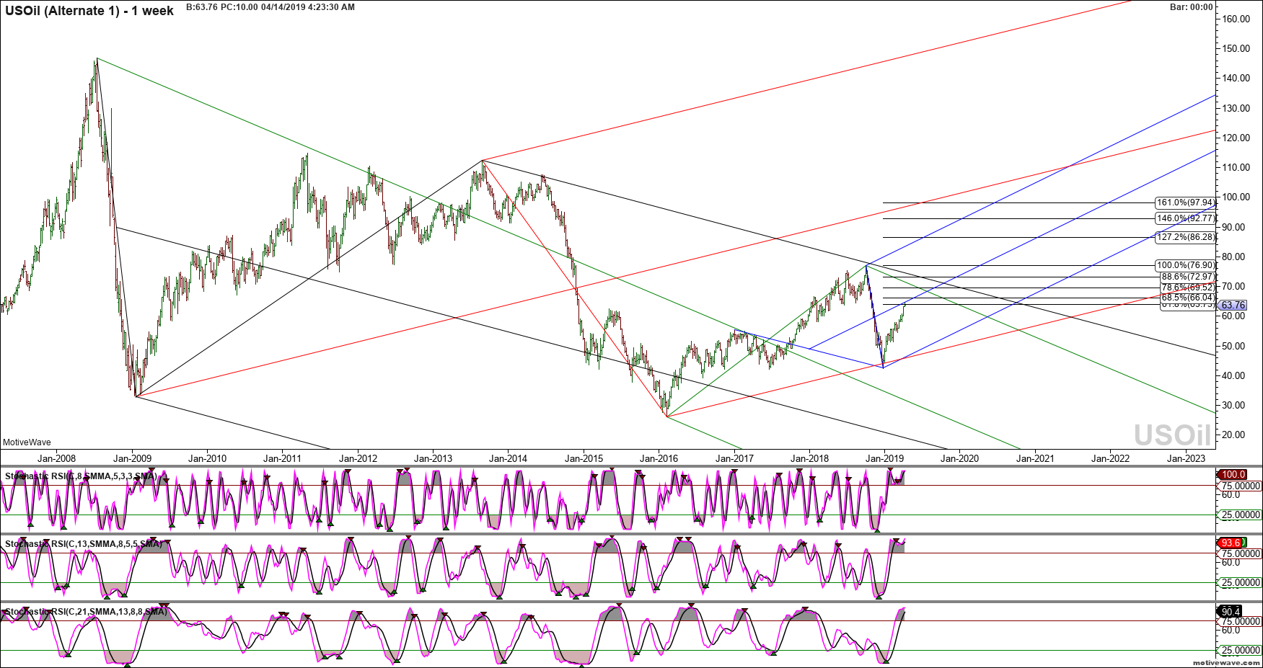Select the Stochastic RSI(C,13,SMMA,8,5,5,SMA) study title
Screen dimensions: 1263x668
[x=84, y=544]
